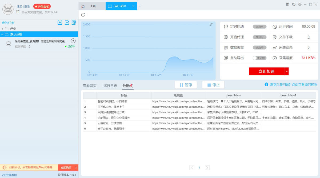Click the import task icon in sidebar
The width and height of the screenshot is (320, 178).
60,23
